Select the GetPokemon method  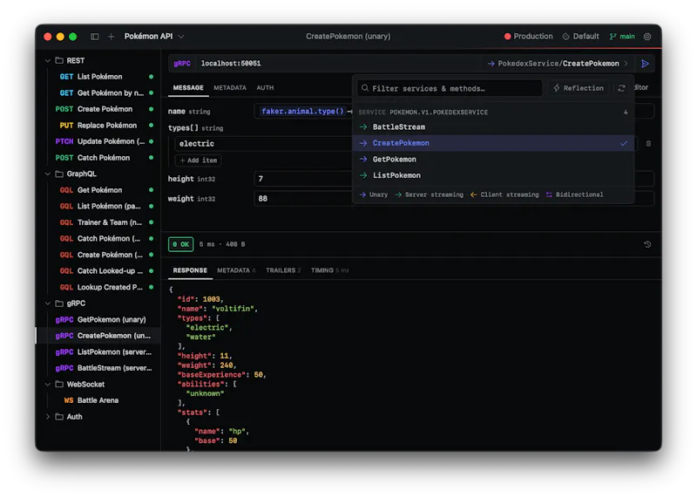coord(493,160)
